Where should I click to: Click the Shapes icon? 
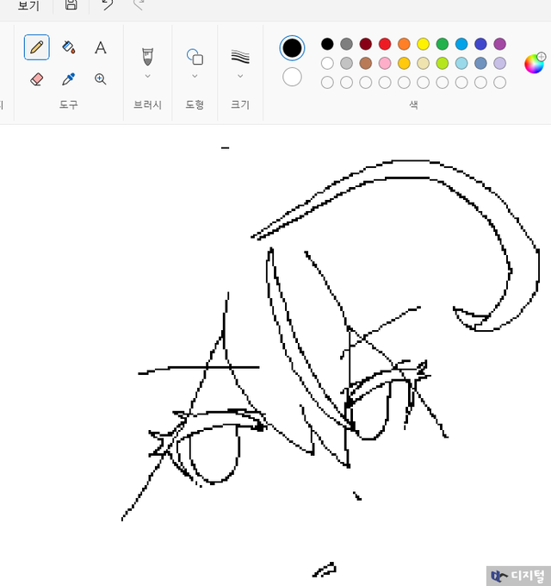click(195, 57)
